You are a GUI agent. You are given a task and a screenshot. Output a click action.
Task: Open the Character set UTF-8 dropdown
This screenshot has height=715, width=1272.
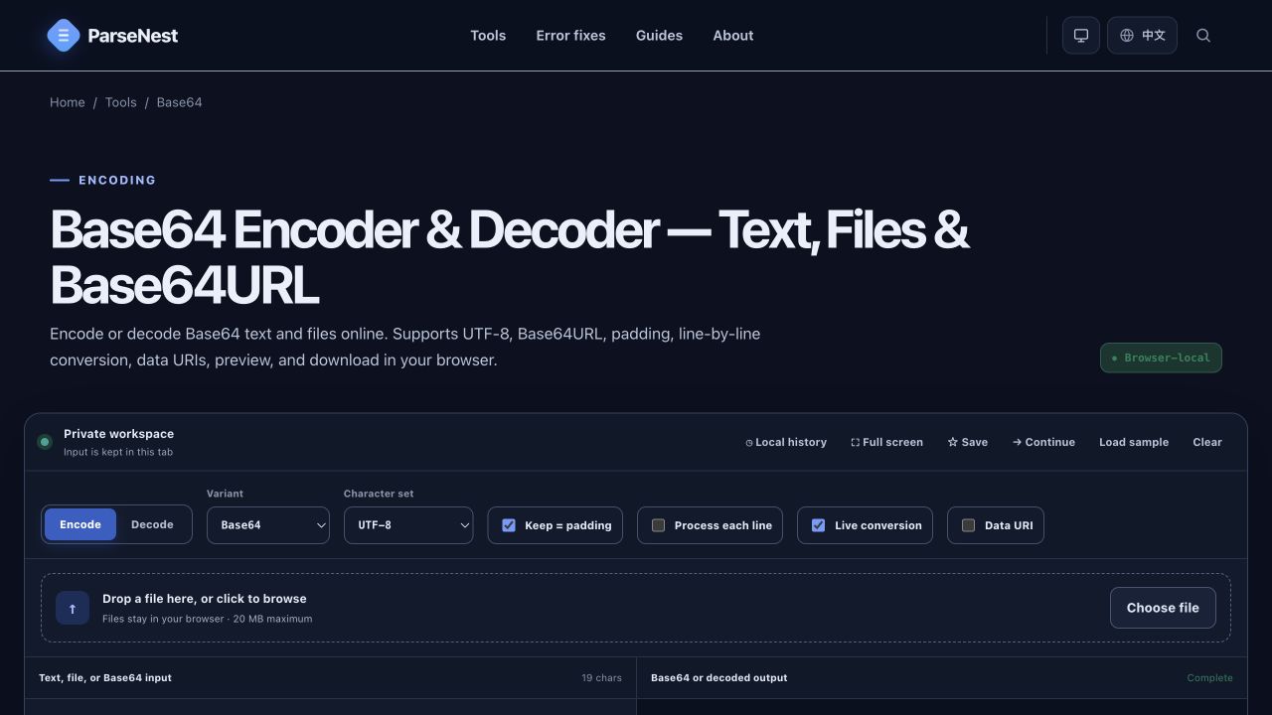click(x=408, y=525)
